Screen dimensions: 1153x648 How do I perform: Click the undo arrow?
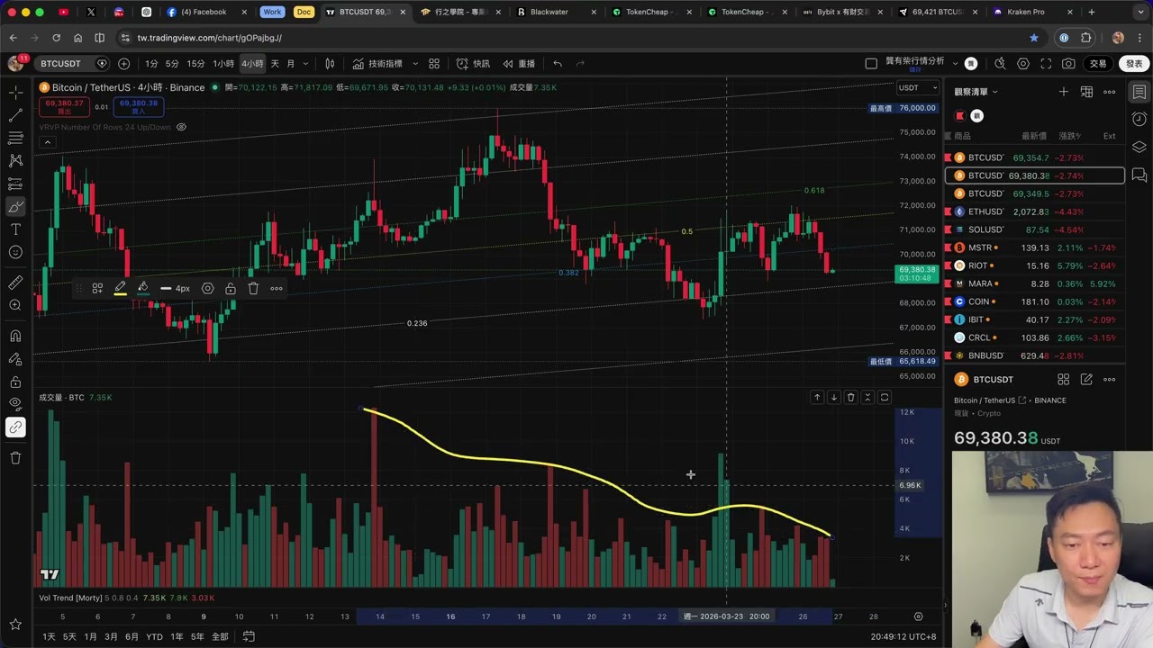tap(558, 64)
